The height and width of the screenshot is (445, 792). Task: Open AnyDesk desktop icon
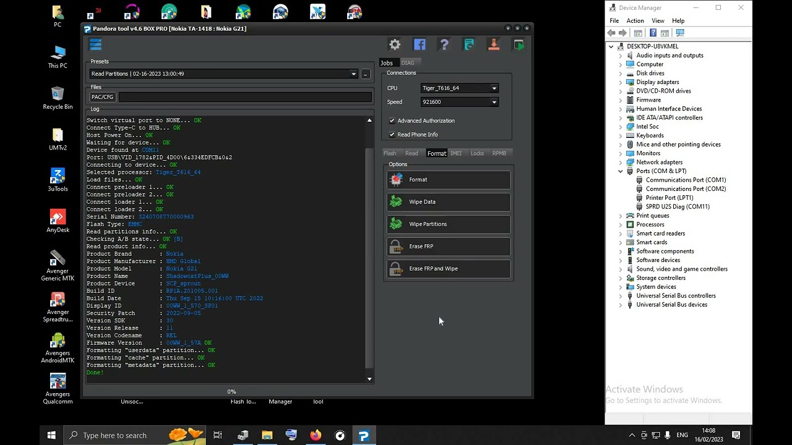58,221
